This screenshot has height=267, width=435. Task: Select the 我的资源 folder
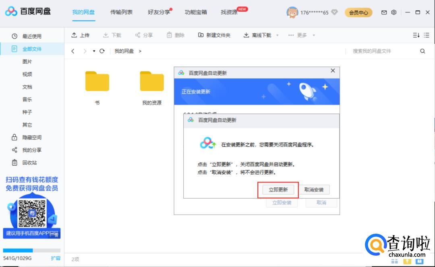pos(152,88)
